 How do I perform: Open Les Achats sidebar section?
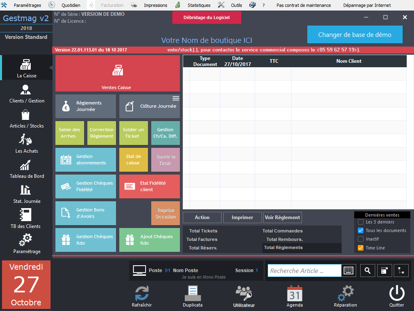click(26, 144)
